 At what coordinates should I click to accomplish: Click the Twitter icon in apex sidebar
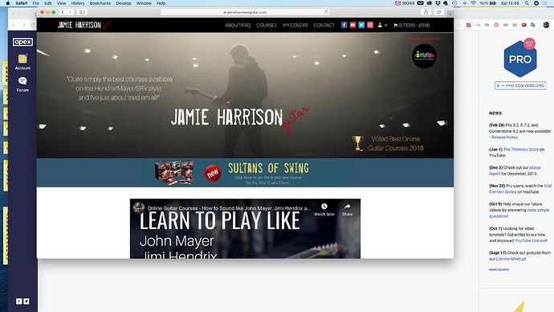coord(26,301)
